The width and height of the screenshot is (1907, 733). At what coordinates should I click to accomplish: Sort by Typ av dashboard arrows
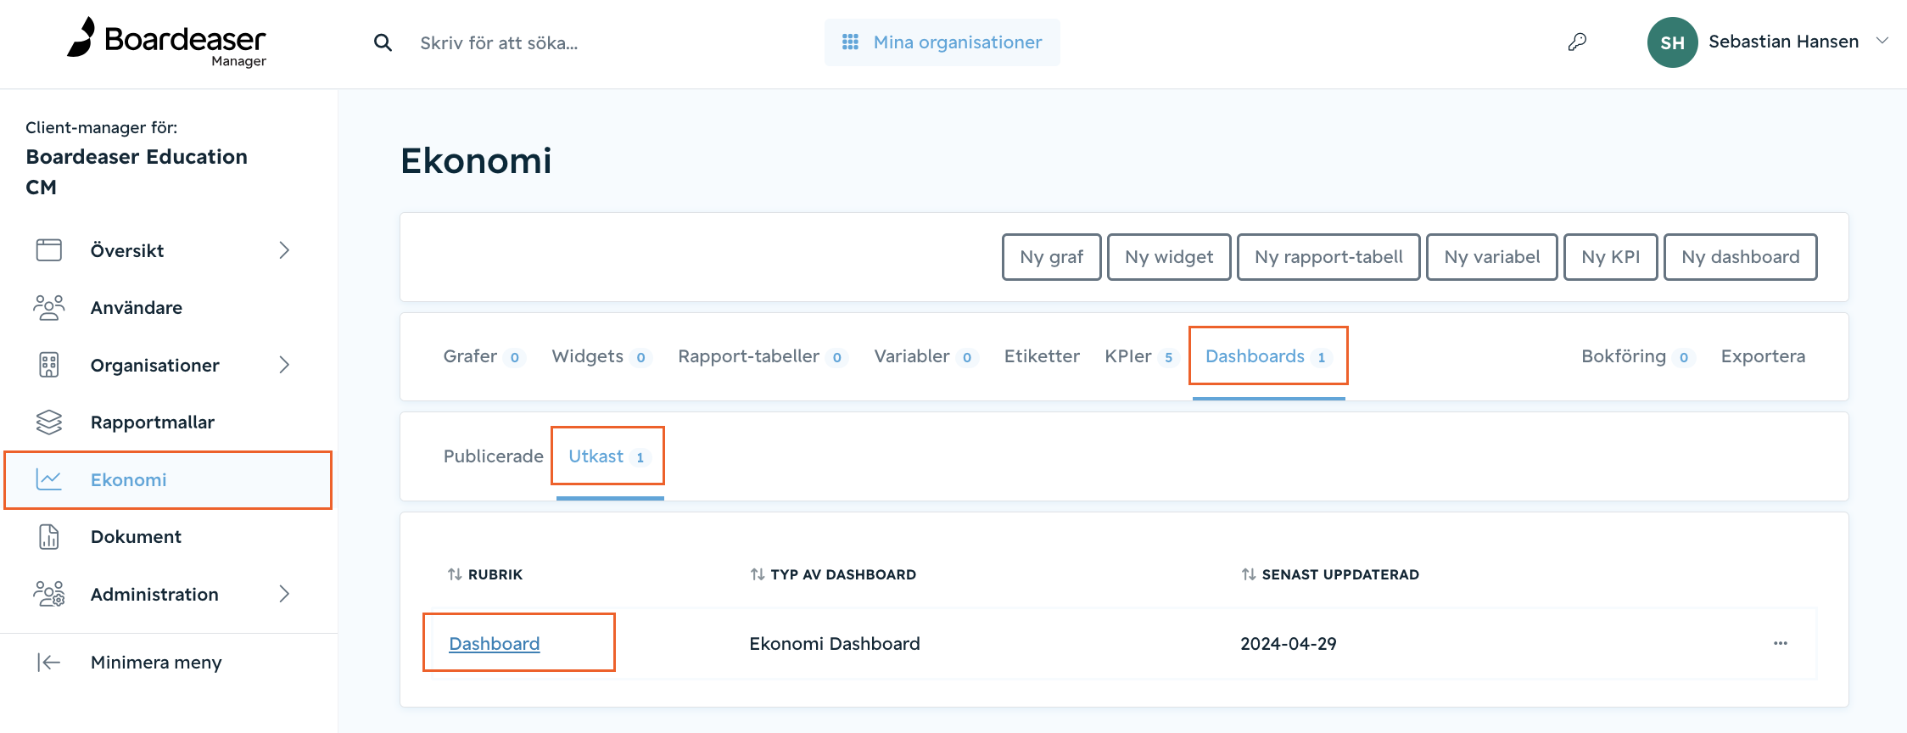(758, 574)
